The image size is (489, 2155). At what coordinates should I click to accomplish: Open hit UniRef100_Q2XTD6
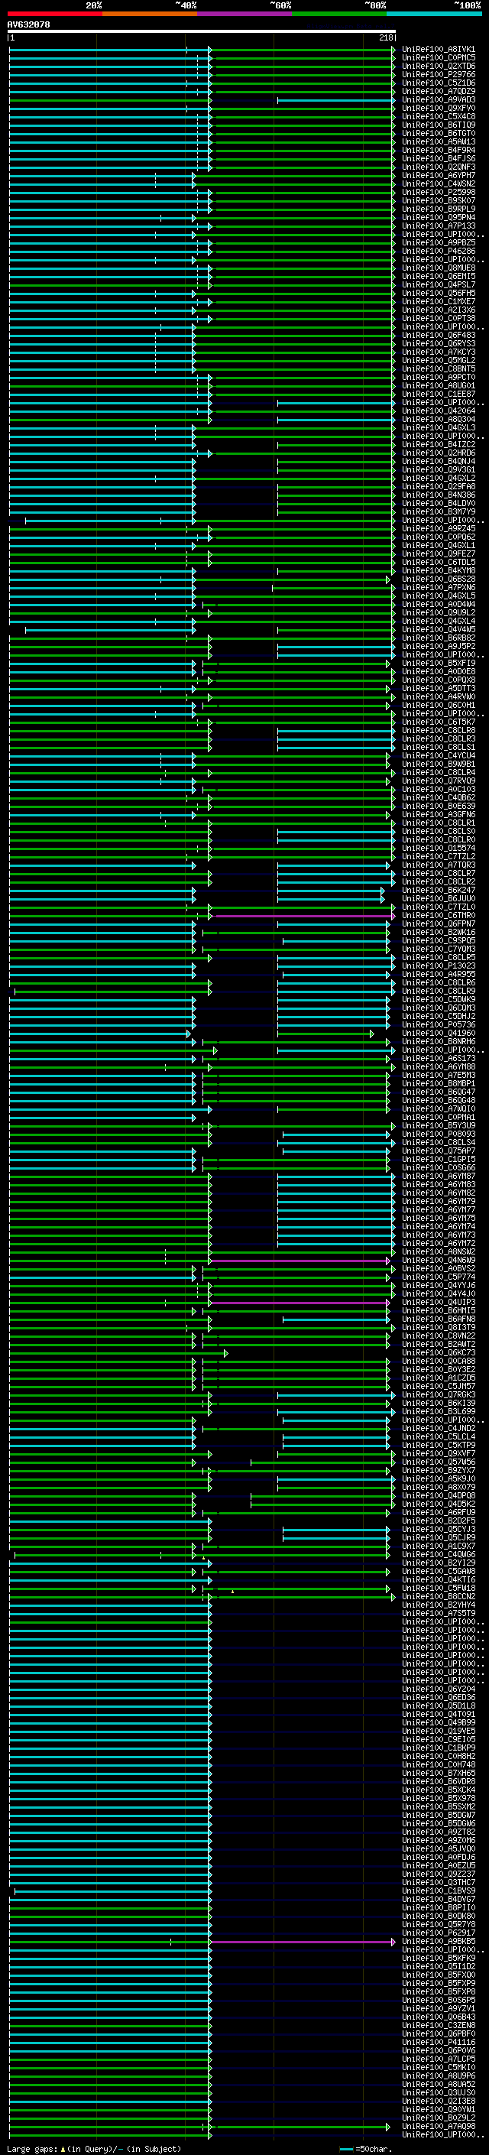click(x=439, y=66)
